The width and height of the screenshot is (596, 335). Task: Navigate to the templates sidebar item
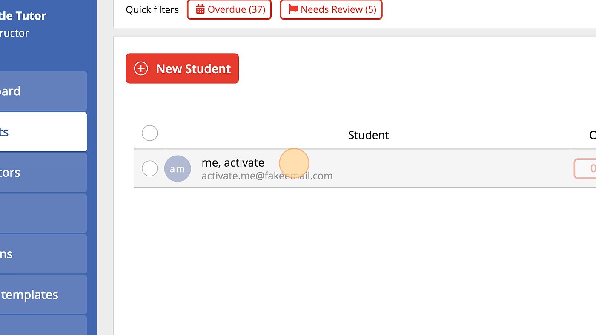43,295
